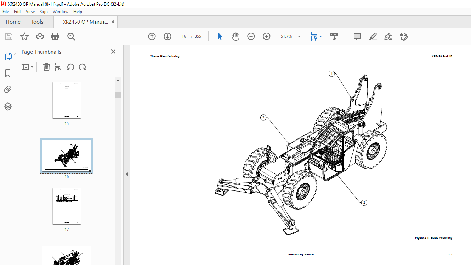Click the upload to cloud icon
This screenshot has height=265, width=471.
40,36
